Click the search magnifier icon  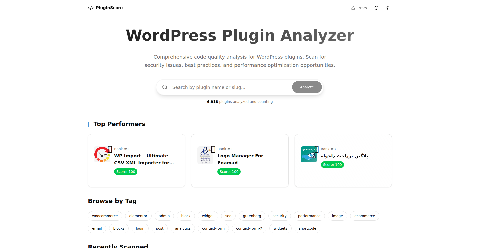point(165,87)
